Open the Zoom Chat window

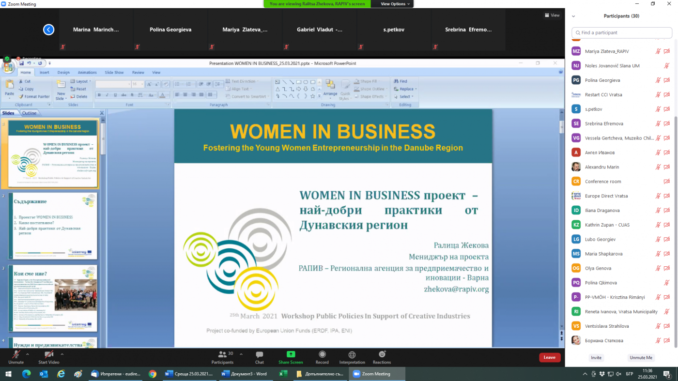(x=260, y=357)
